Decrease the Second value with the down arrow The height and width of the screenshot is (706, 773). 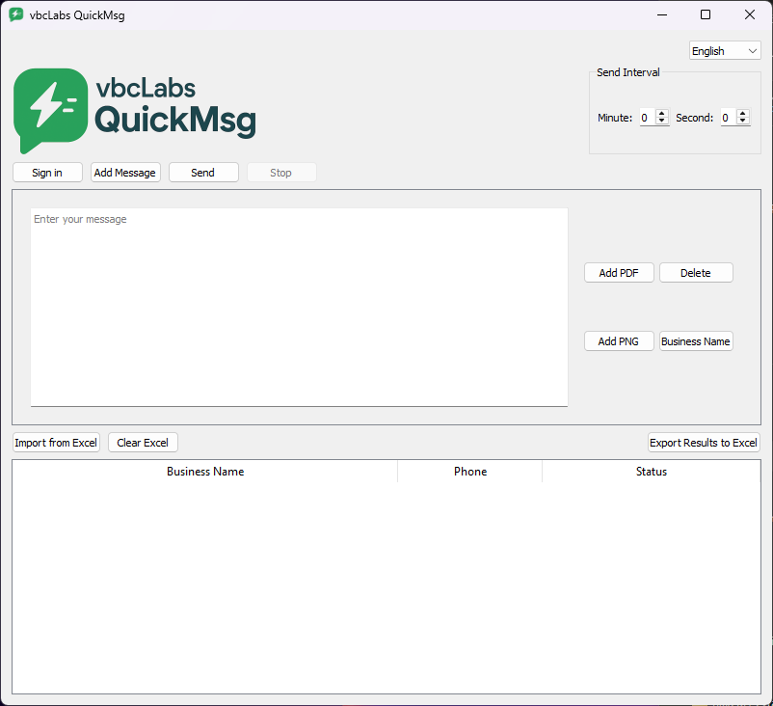742,121
